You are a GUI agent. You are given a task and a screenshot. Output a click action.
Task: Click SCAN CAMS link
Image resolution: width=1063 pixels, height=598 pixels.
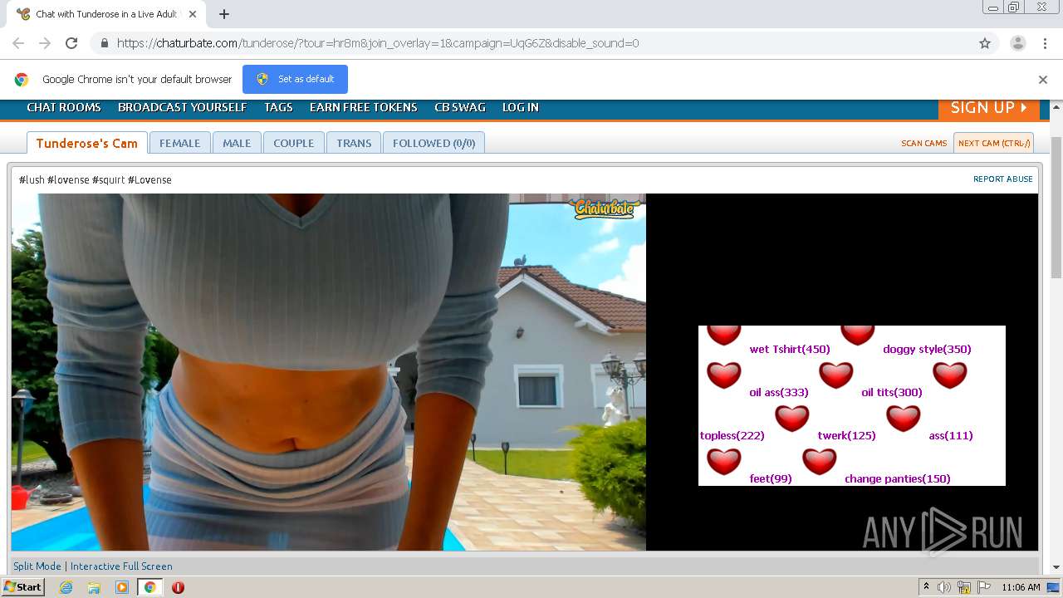pos(924,143)
